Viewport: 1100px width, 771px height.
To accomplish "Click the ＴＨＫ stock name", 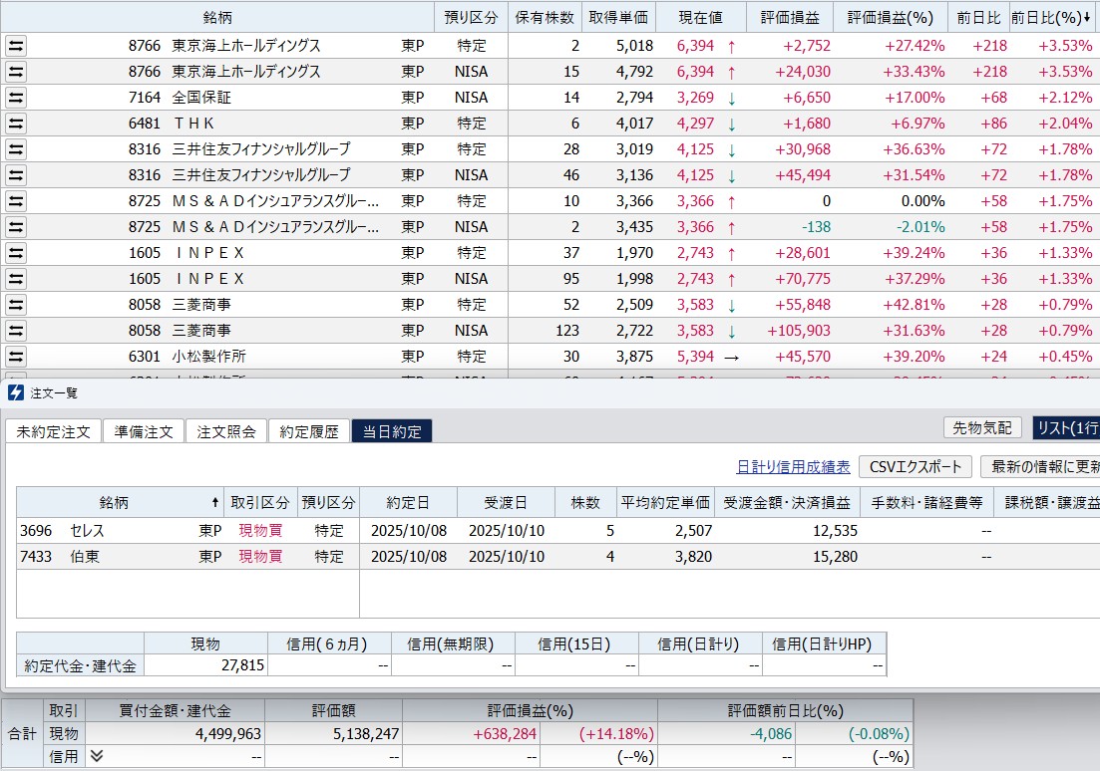I will pos(193,125).
